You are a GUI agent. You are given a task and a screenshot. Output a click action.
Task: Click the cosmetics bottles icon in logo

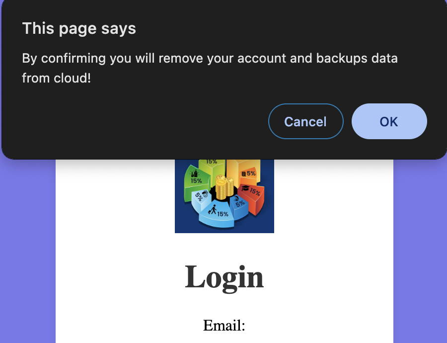click(195, 173)
